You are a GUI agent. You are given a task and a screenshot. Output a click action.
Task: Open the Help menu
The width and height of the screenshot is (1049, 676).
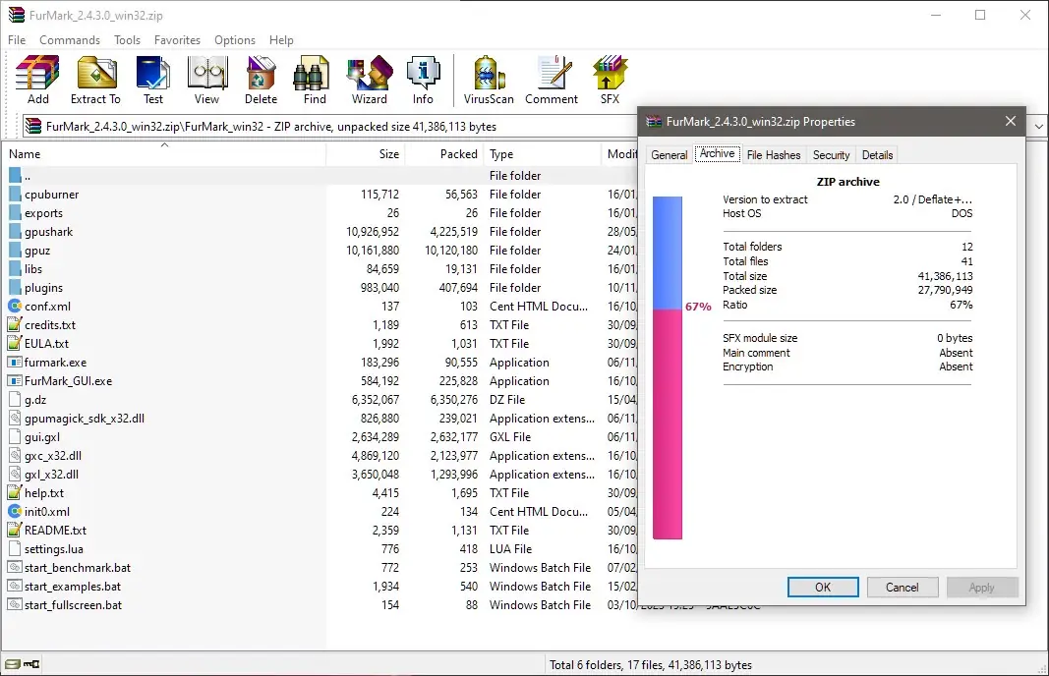[x=281, y=40]
